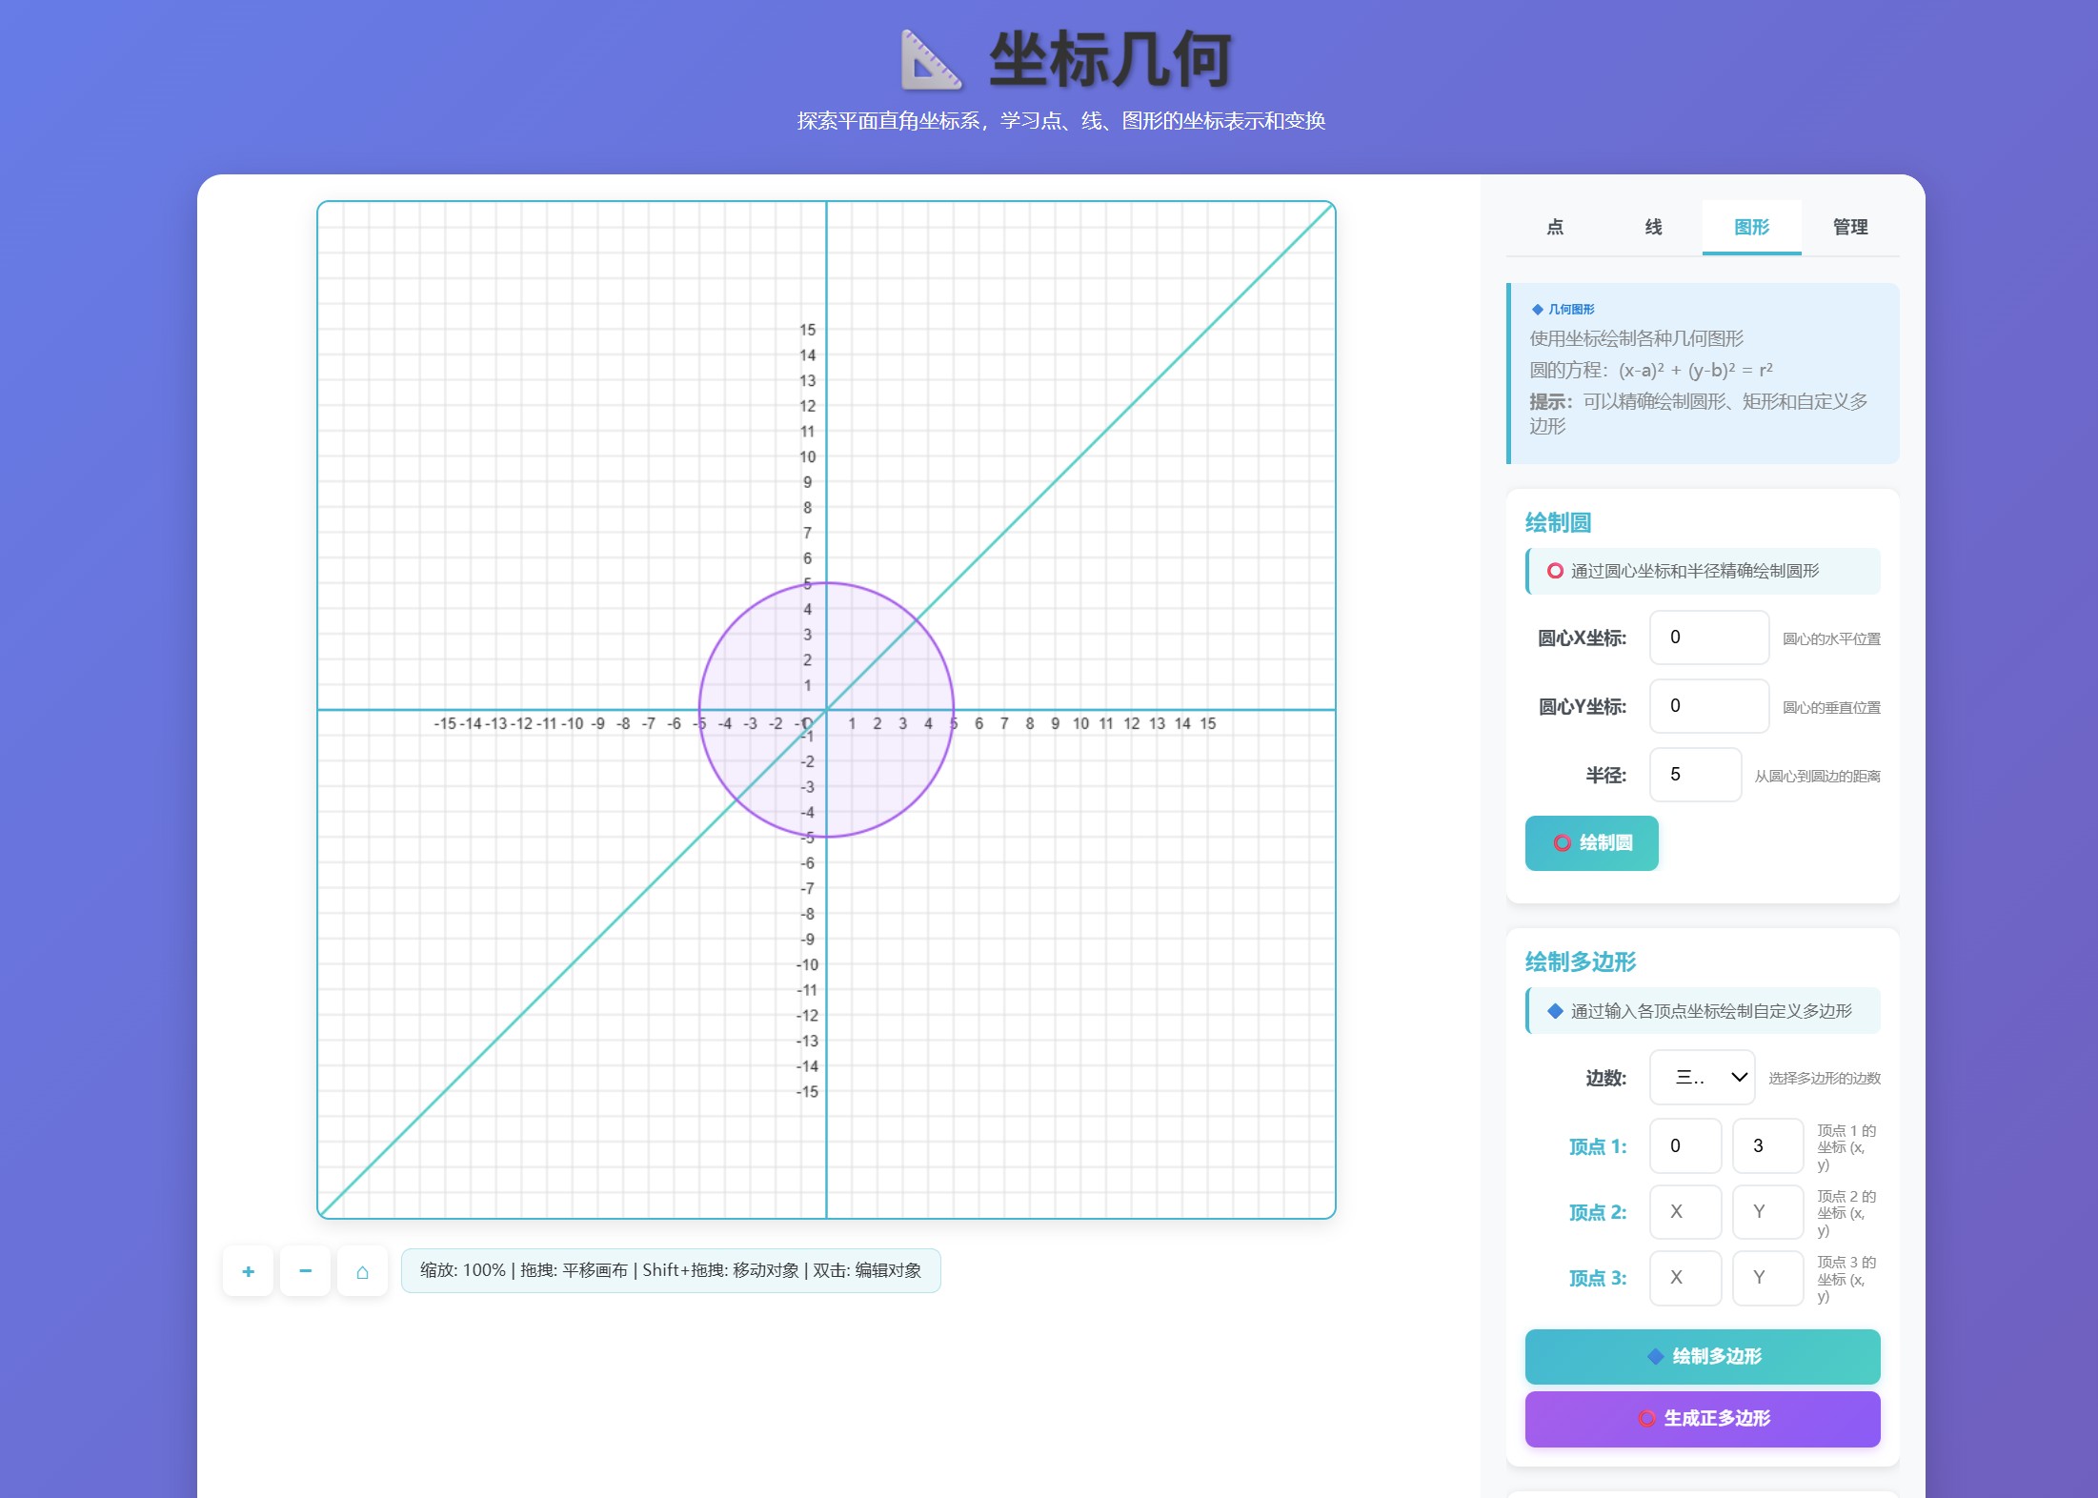
Task: Switch to the 线 tab
Action: coord(1652,228)
